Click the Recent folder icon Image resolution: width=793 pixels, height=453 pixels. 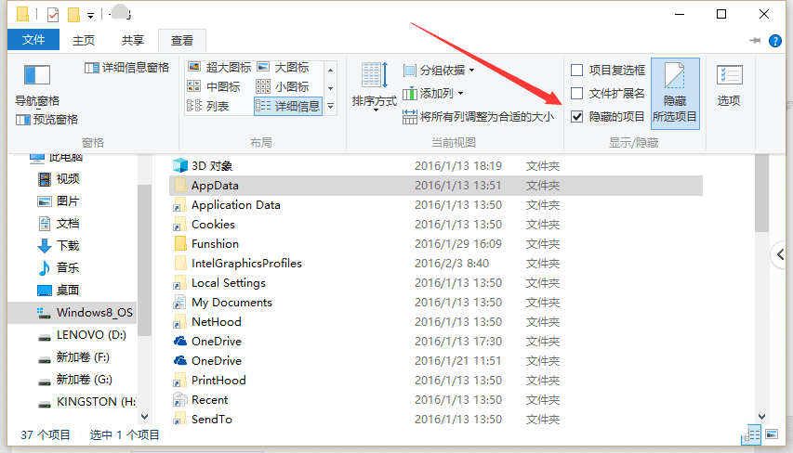pyautogui.click(x=180, y=399)
